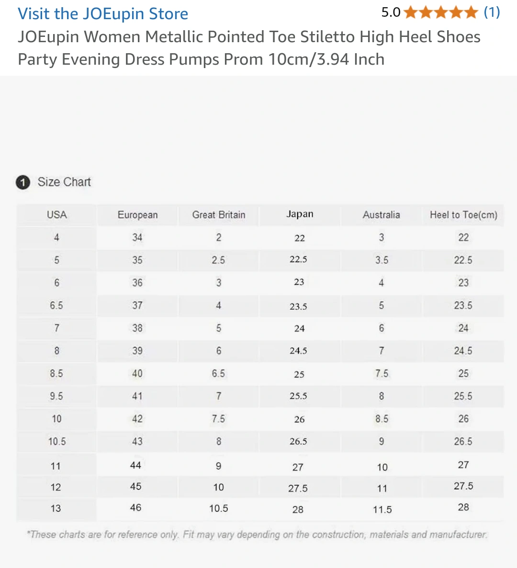The height and width of the screenshot is (568, 517).
Task: Click USA size 13 cell
Action: (x=56, y=508)
